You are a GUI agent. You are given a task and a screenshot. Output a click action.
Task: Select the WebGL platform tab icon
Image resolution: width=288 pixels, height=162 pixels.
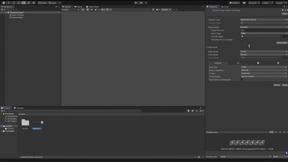[x=278, y=63]
